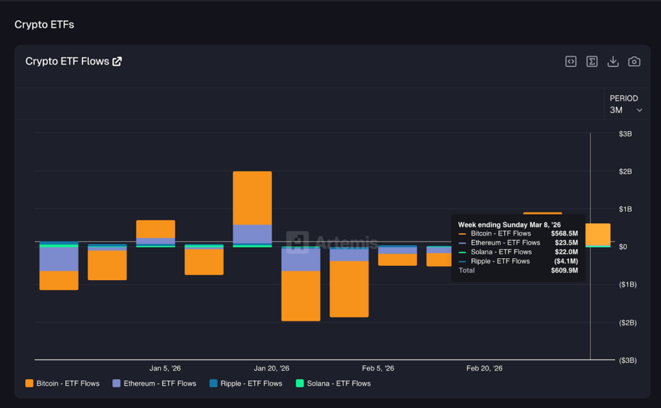The image size is (661, 408).
Task: Toggle Ethereum - ETF Flows legend series
Action: click(159, 383)
